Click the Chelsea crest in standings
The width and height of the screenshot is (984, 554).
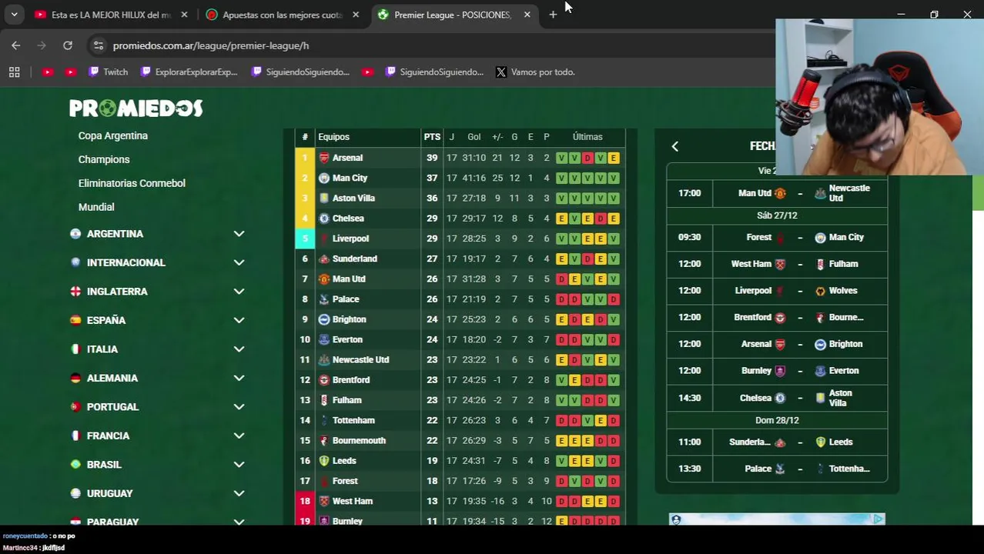pyautogui.click(x=324, y=219)
